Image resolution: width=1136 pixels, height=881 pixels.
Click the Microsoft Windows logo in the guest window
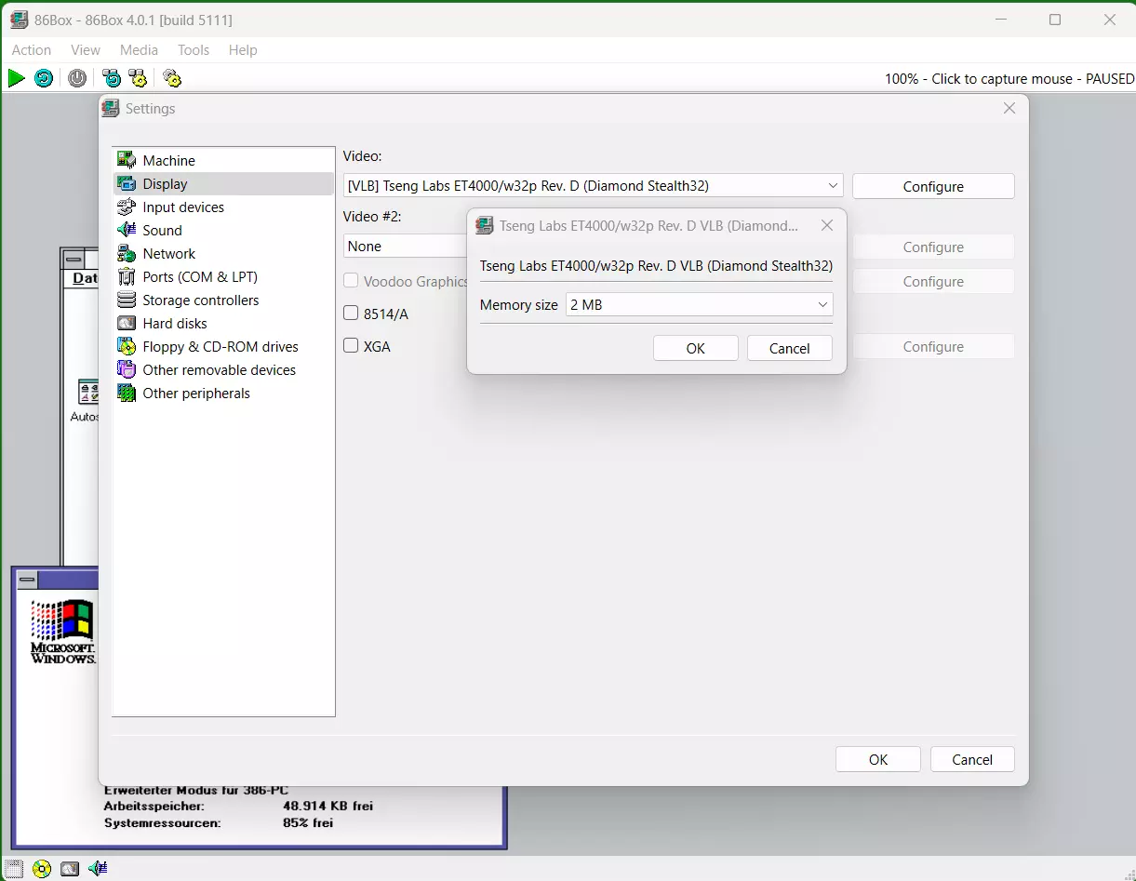coord(62,631)
